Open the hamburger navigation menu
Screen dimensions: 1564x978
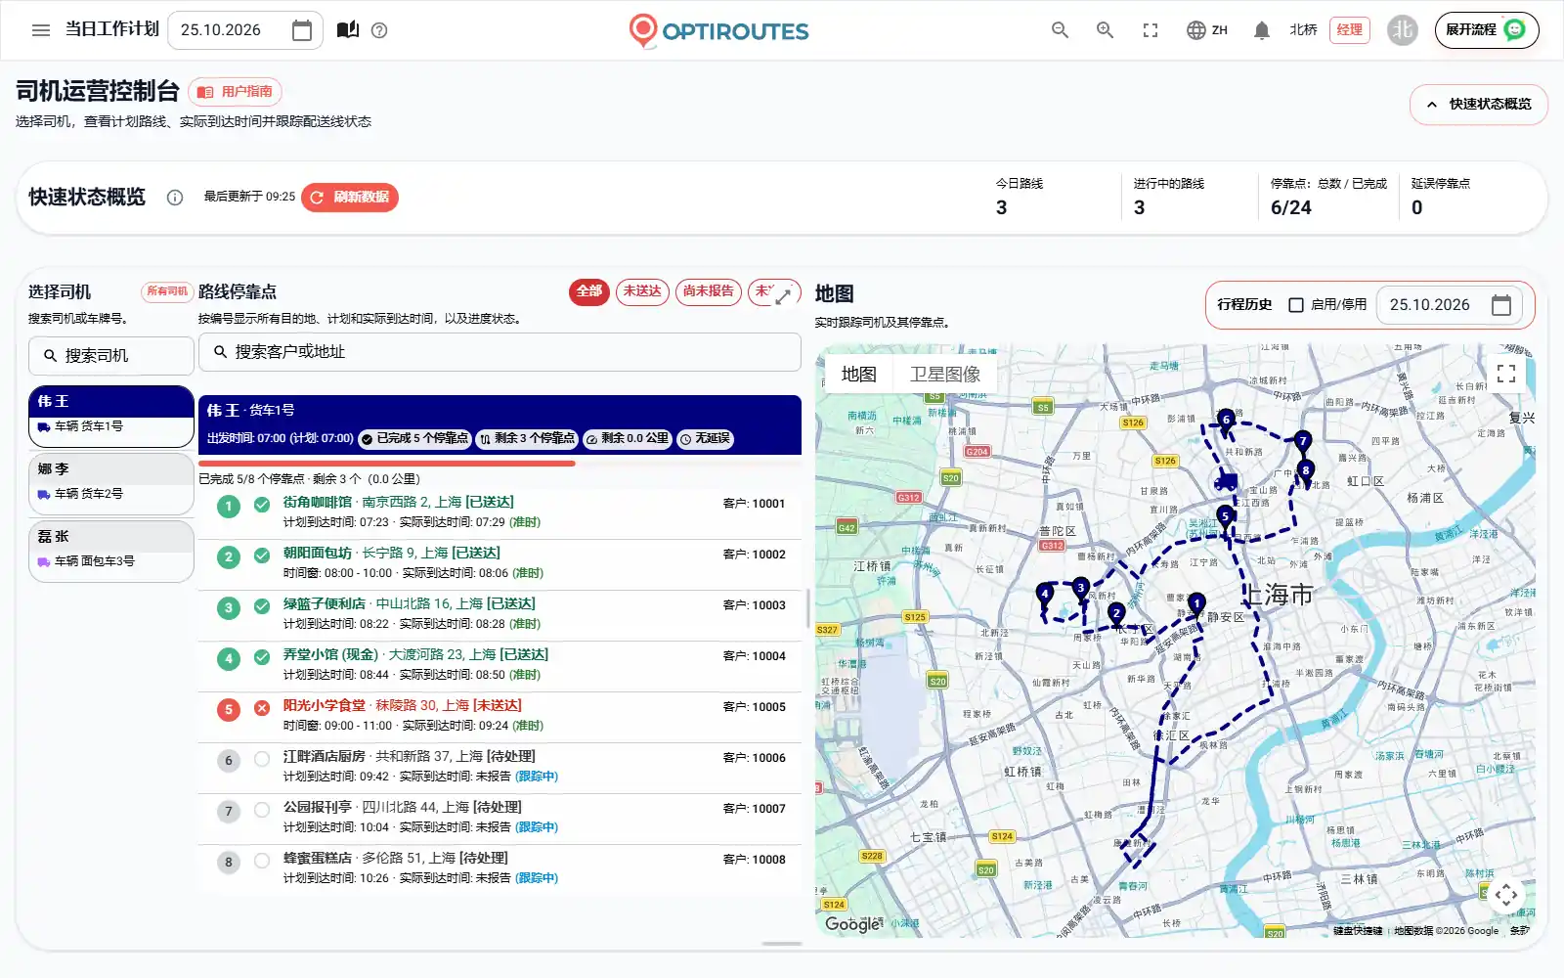tap(41, 30)
